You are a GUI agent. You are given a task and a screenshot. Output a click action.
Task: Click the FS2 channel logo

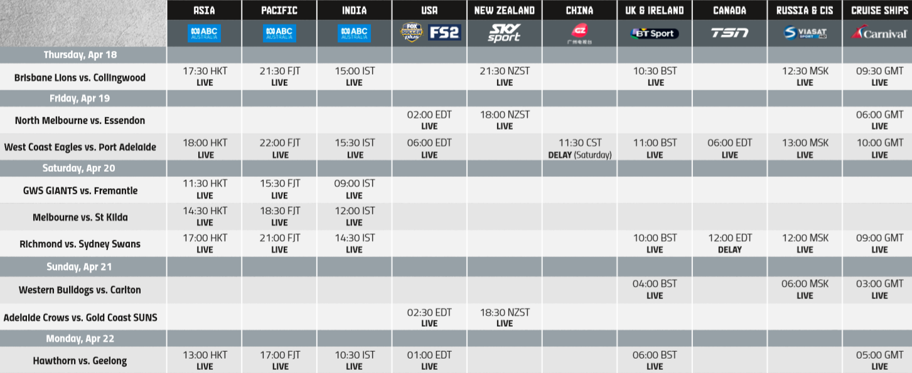[x=444, y=33]
